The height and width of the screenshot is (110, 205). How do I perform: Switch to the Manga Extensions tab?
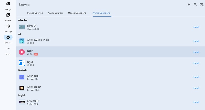77,13
